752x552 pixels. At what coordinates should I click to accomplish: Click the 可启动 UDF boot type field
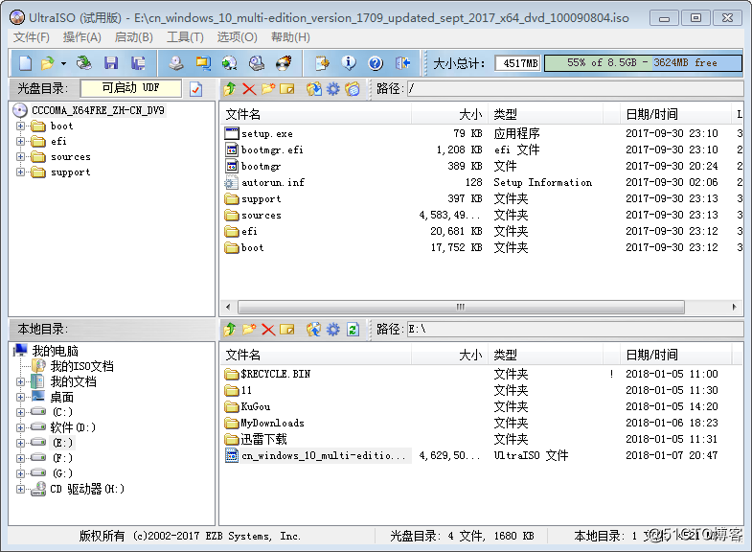(131, 88)
